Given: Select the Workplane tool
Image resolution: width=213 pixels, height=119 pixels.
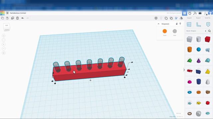Looking at the screenshot, I should [x=189, y=24].
